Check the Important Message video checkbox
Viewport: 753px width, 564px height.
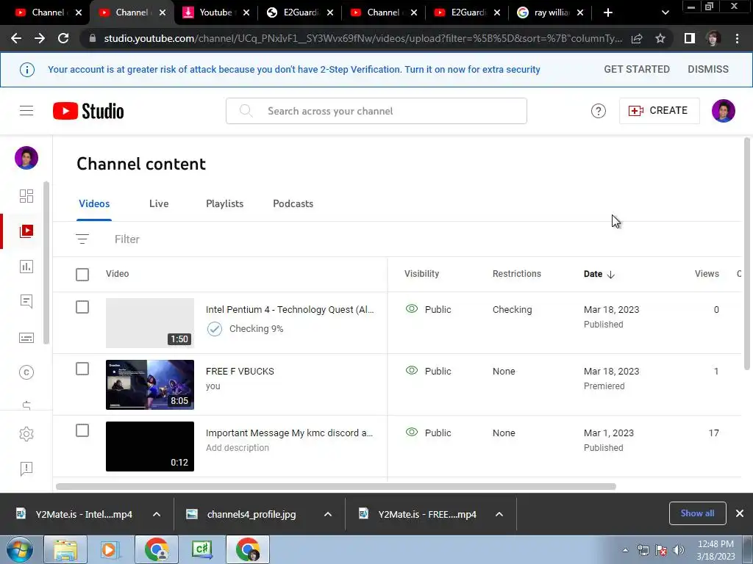click(82, 430)
